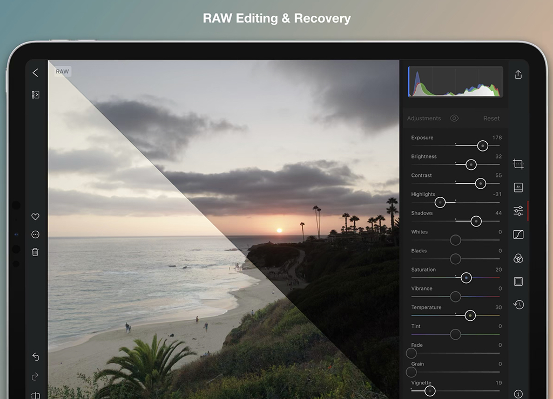Click the Blacks slider handle
The width and height of the screenshot is (553, 399).
pos(455,259)
